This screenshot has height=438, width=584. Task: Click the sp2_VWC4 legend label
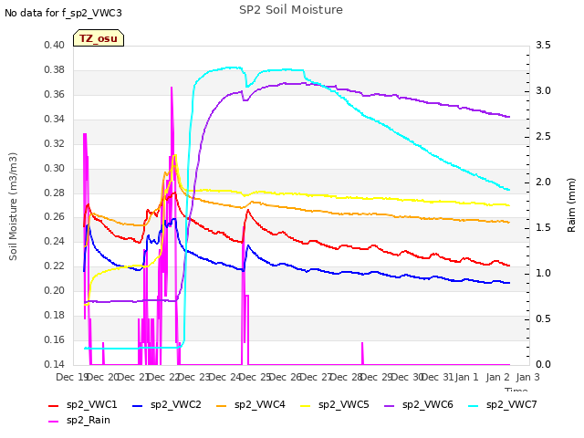coord(259,404)
